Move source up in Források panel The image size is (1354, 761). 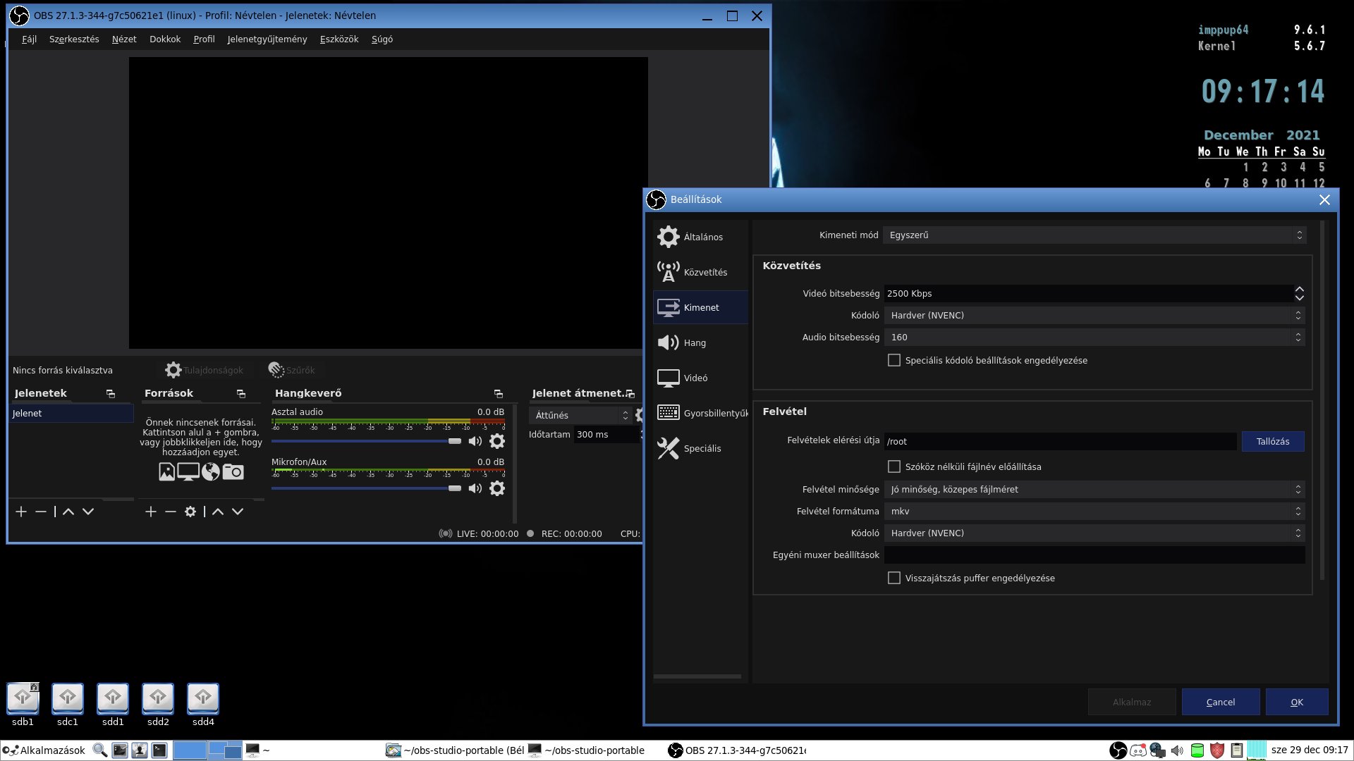[218, 512]
